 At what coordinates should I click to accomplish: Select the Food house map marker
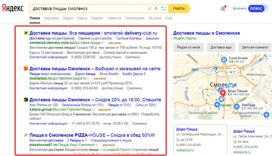tap(224, 60)
